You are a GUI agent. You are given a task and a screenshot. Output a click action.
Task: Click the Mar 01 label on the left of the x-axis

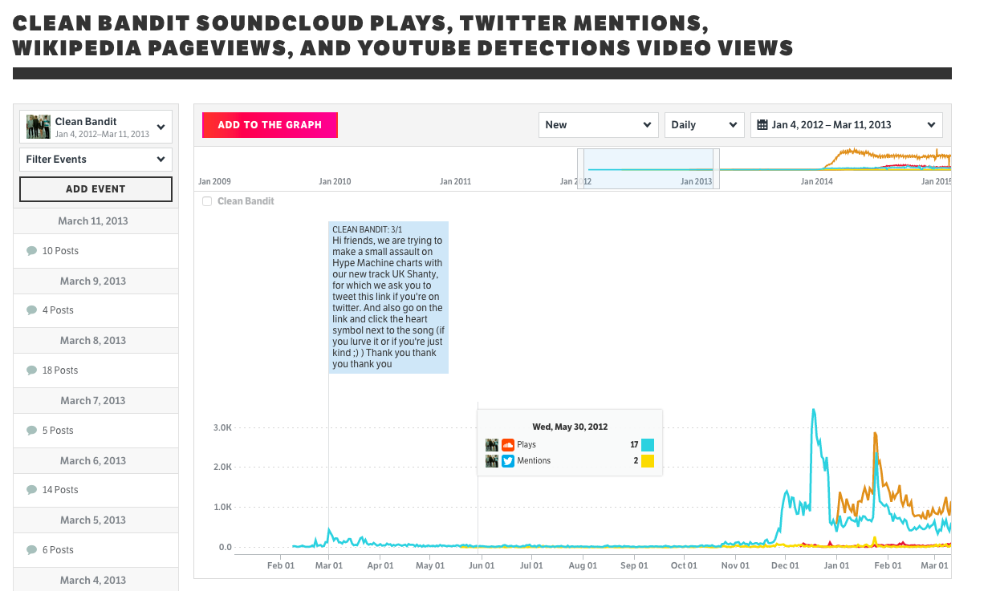click(330, 565)
